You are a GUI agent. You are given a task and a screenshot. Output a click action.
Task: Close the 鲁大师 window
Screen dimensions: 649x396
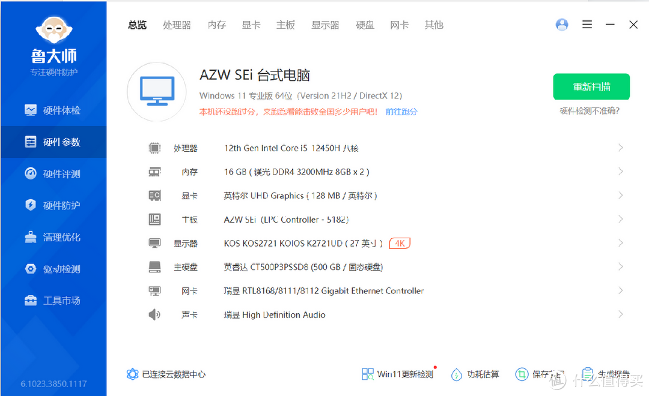coord(633,25)
